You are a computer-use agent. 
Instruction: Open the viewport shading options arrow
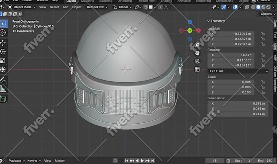pyautogui.click(x=273, y=7)
